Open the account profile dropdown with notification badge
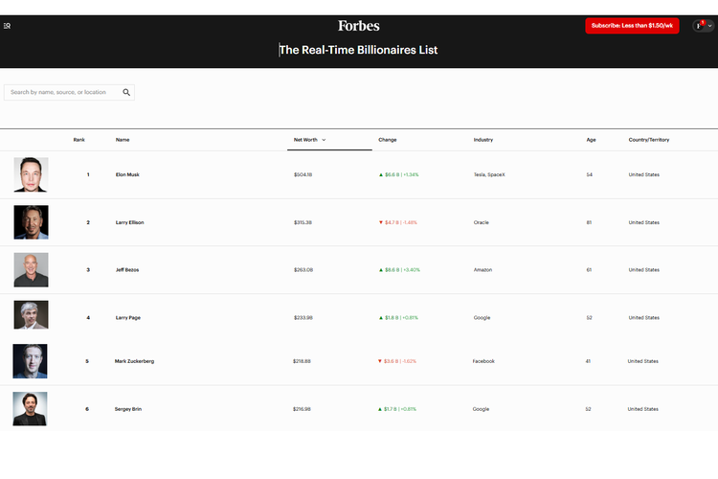The image size is (718, 479). click(x=703, y=26)
